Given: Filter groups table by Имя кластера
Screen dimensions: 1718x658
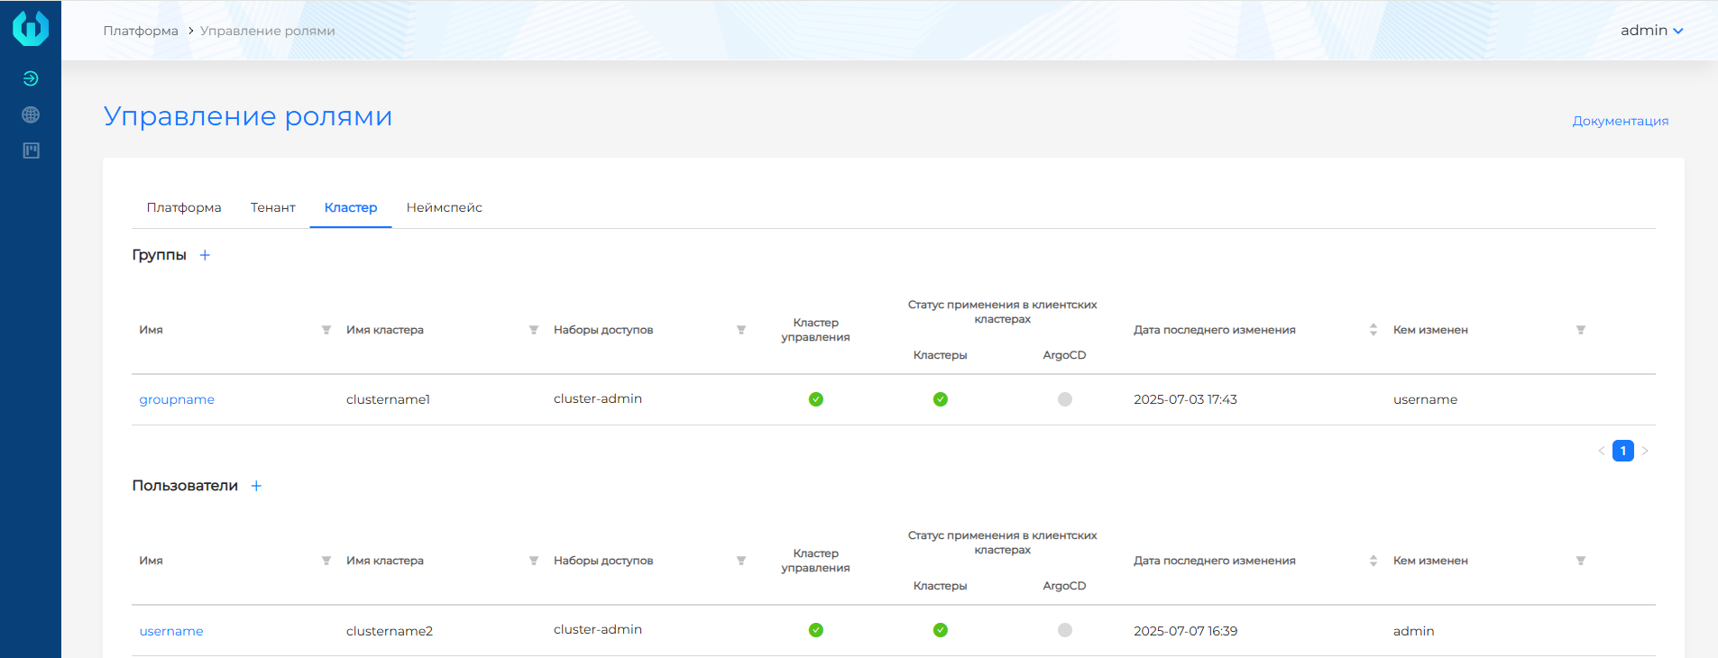Looking at the screenshot, I should click(534, 330).
